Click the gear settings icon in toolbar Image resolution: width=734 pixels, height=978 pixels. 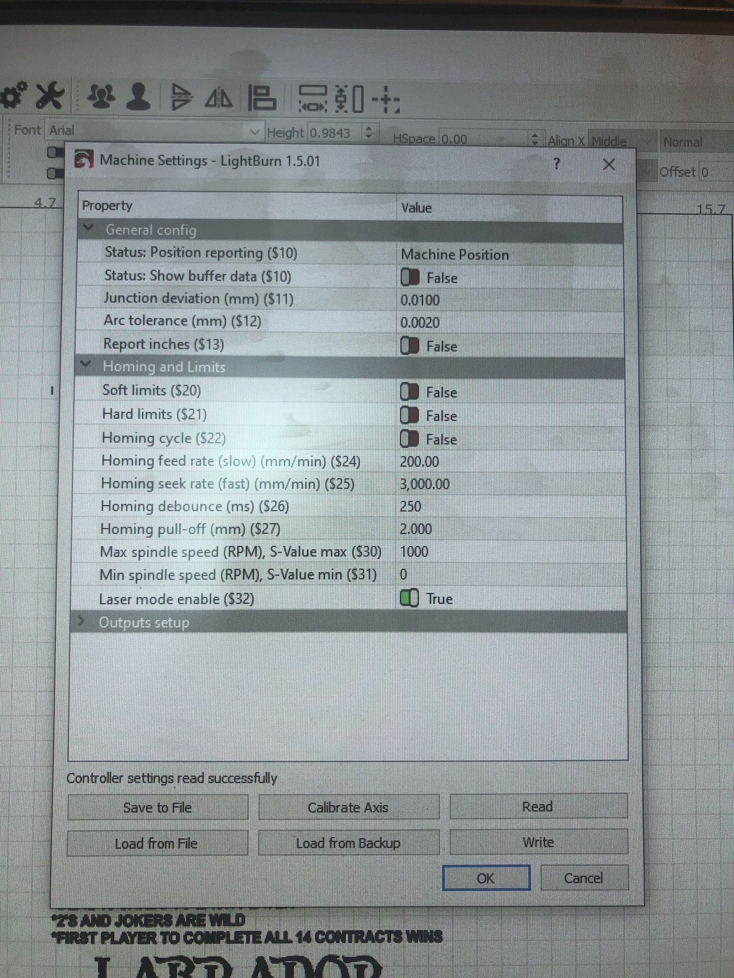coord(13,95)
